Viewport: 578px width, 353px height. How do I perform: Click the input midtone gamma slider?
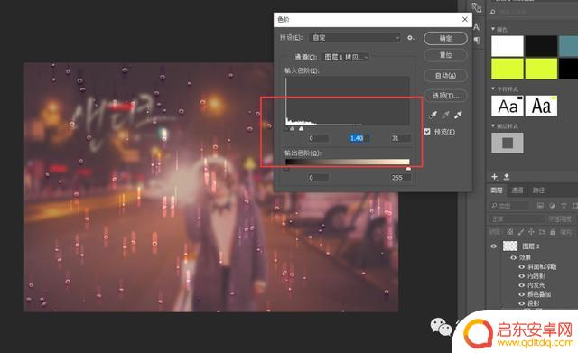(293, 129)
